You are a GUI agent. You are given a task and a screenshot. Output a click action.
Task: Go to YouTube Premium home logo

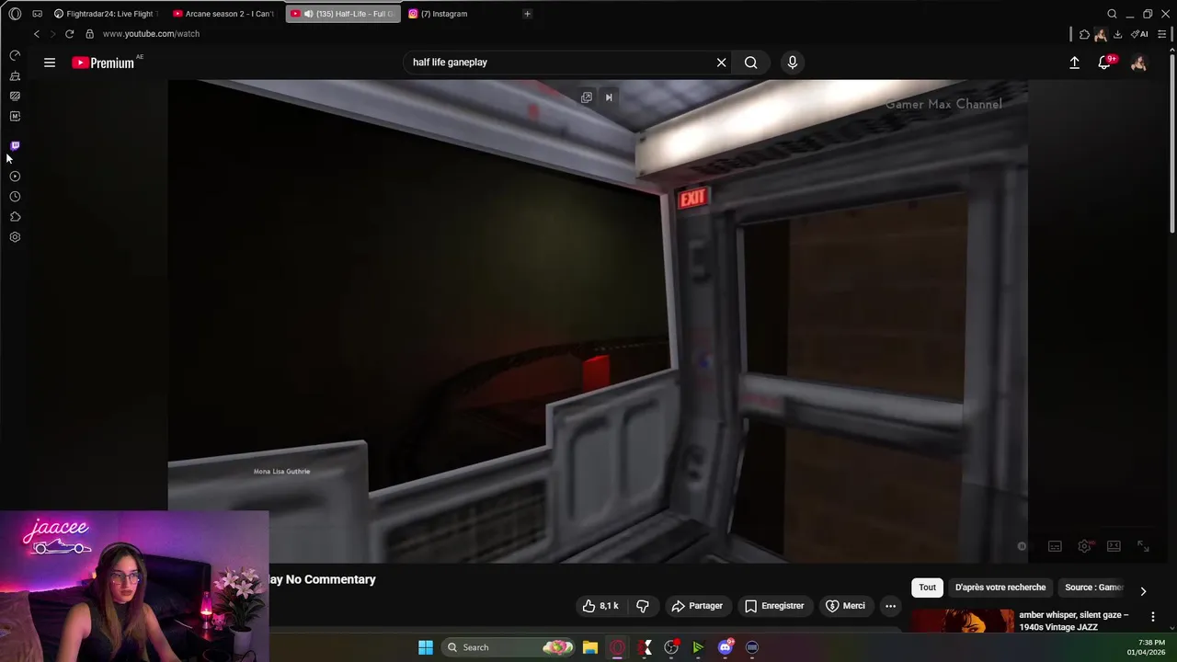103,63
